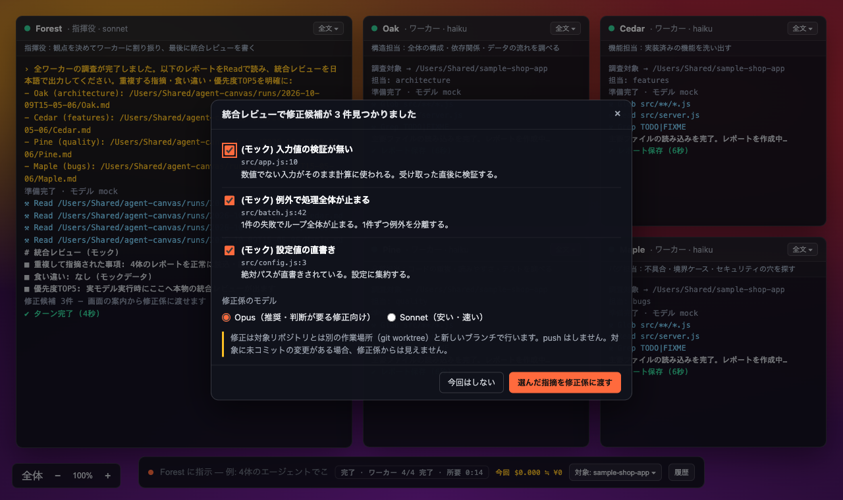Click the 100% zoom level label
This screenshot has width=843, height=500.
coord(82,476)
